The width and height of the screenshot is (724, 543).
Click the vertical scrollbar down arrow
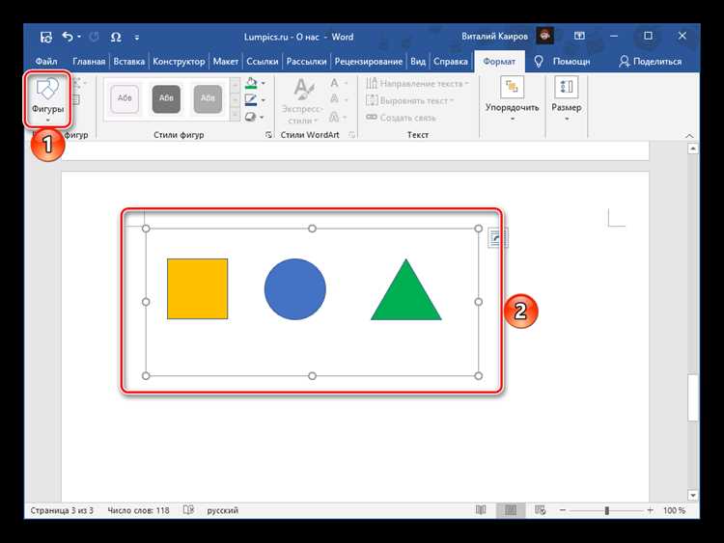(692, 495)
